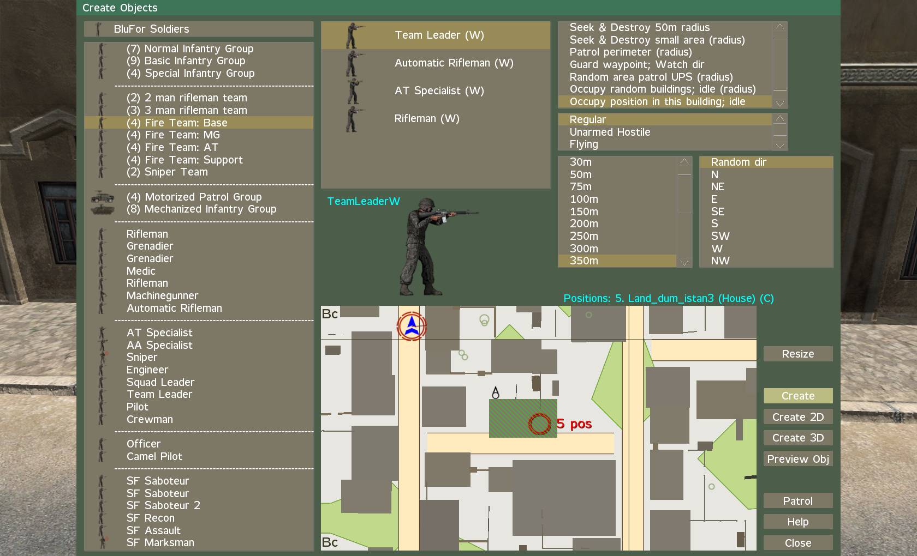Click the small black unit marker on map
Image resolution: width=917 pixels, height=556 pixels.
[496, 392]
